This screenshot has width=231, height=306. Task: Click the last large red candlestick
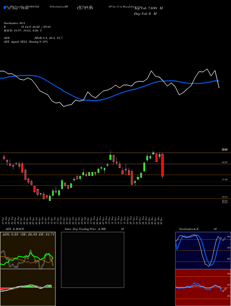coord(162,166)
